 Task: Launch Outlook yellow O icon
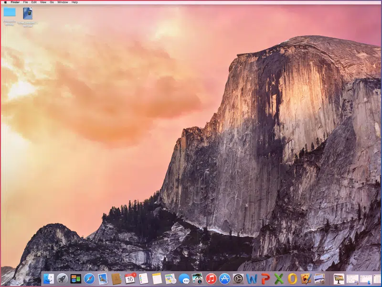(292, 279)
